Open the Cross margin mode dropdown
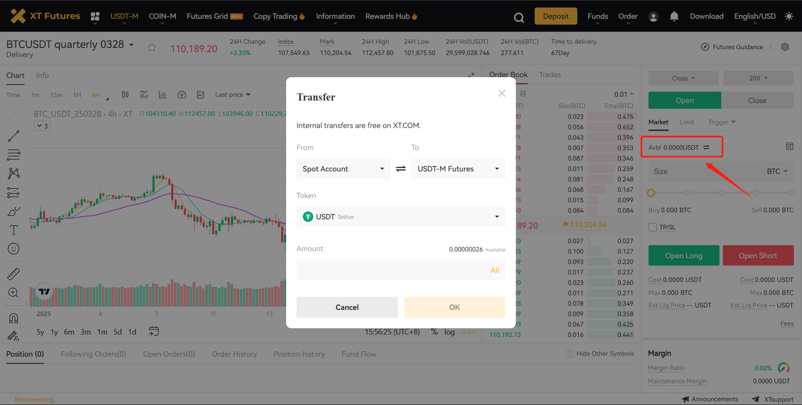This screenshot has height=405, width=802. pos(683,78)
